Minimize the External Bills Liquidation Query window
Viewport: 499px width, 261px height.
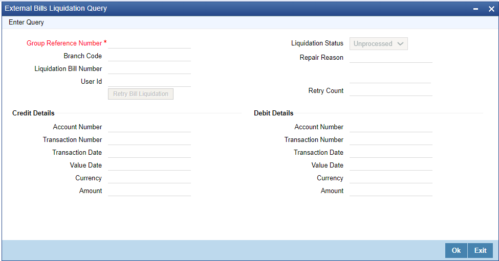click(x=475, y=9)
